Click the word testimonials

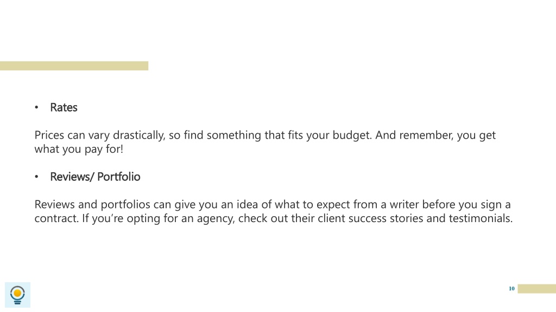[x=481, y=218]
